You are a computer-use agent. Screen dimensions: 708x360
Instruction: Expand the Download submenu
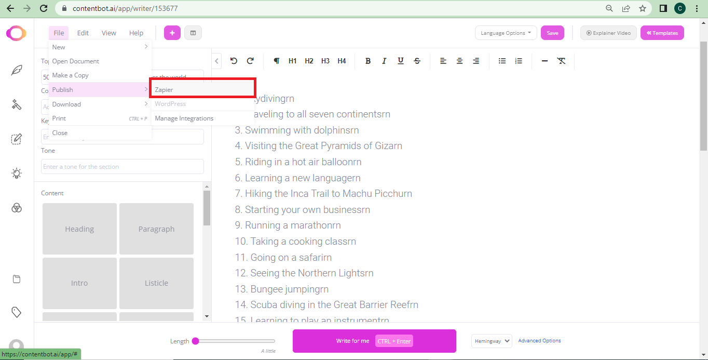pyautogui.click(x=66, y=104)
